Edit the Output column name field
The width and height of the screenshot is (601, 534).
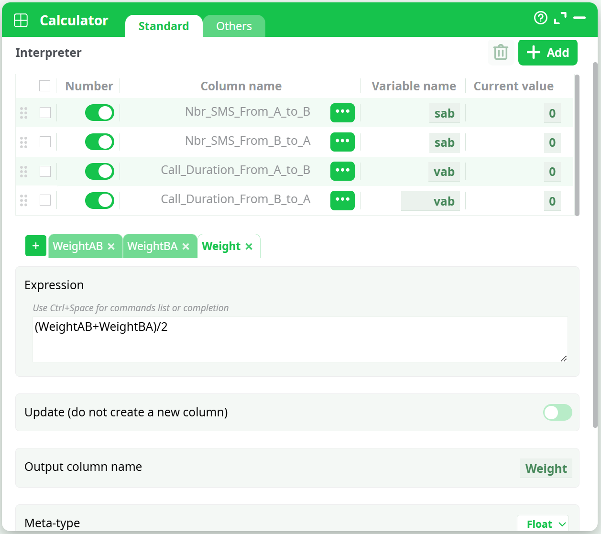click(546, 469)
